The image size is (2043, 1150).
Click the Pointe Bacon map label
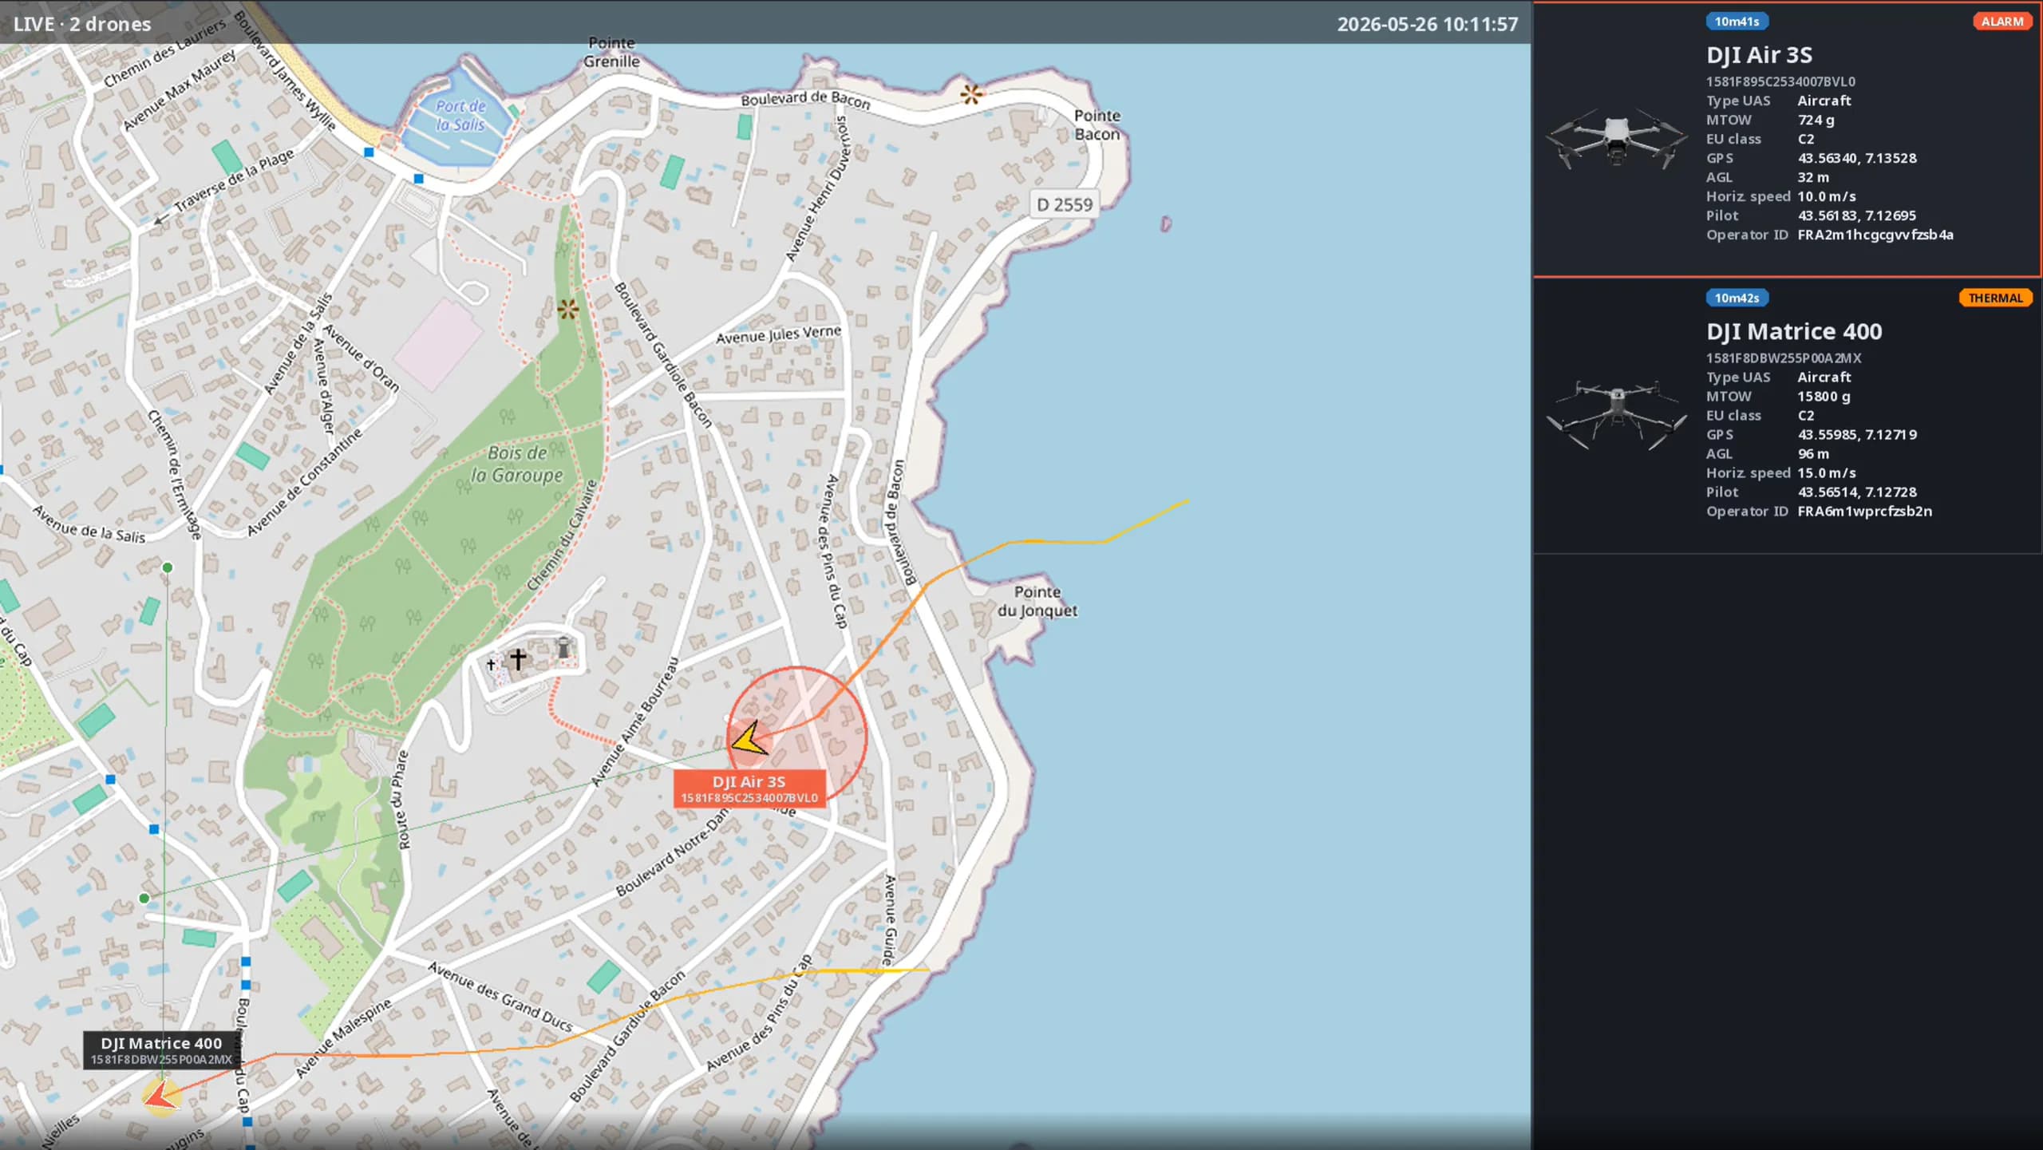(1097, 125)
